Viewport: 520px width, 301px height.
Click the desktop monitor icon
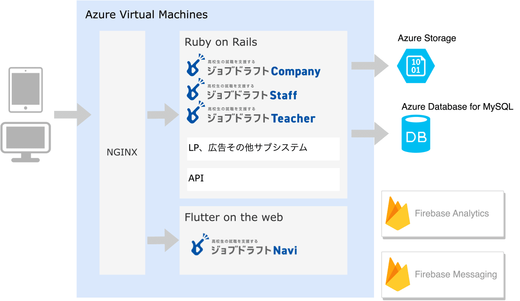26,142
